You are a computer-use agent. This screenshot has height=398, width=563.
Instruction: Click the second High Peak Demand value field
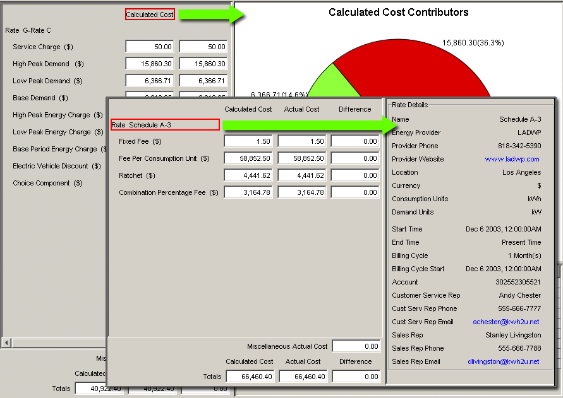(x=203, y=64)
